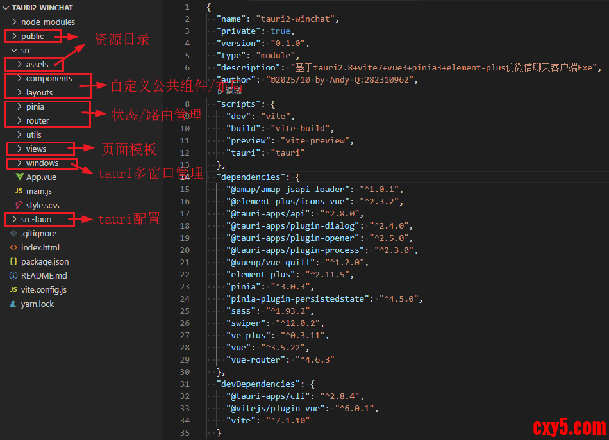Click line number 22 in the gutter
Image resolution: width=609 pixels, height=440 pixels.
coord(185,275)
